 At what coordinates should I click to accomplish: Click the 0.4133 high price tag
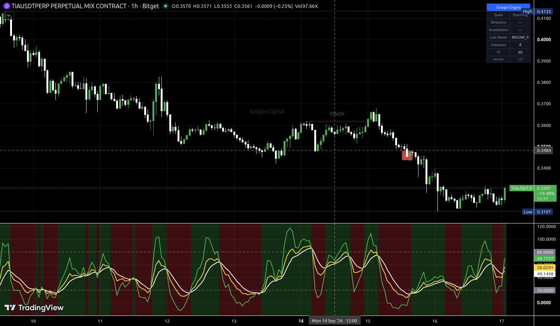544,12
